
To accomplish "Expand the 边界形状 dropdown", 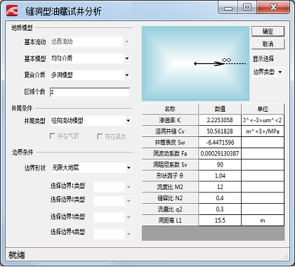I will pos(91,168).
